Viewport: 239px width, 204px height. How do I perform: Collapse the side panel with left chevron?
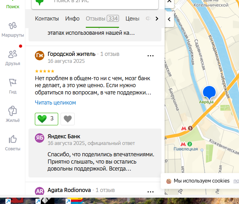click(169, 19)
